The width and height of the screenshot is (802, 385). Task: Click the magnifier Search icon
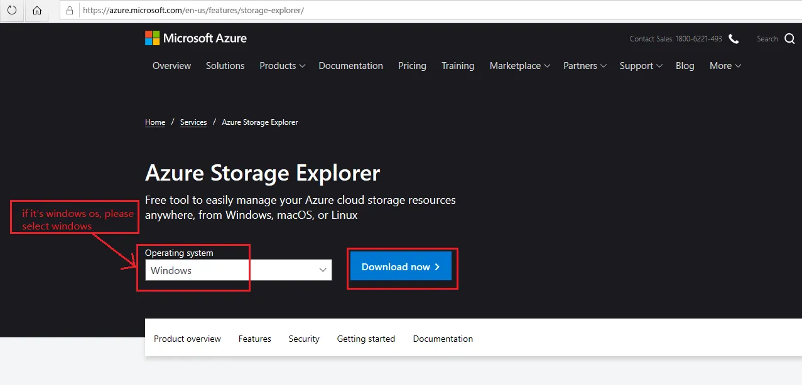coord(789,39)
